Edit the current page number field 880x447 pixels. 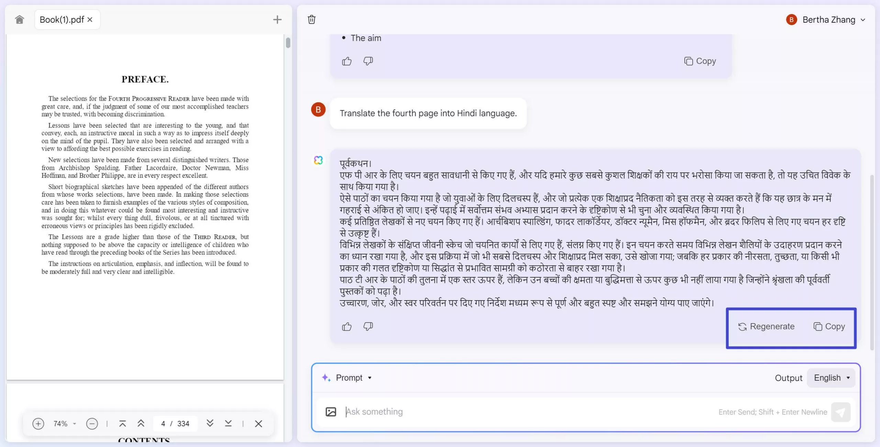point(163,424)
